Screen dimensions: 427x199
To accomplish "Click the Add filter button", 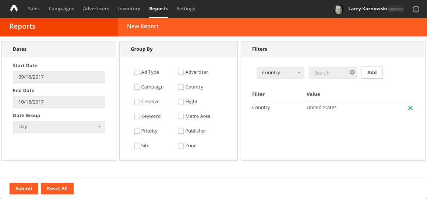I will 372,73.
